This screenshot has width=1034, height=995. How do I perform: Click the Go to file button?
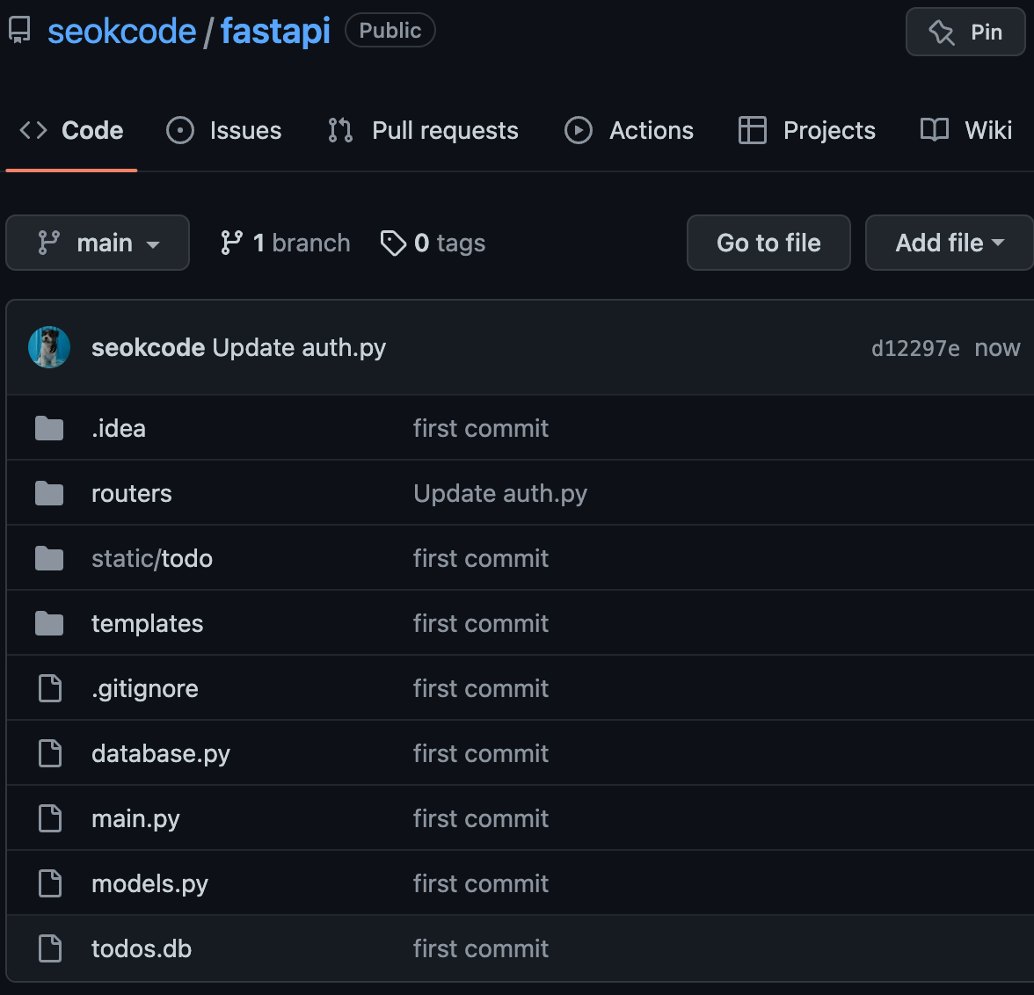click(768, 243)
